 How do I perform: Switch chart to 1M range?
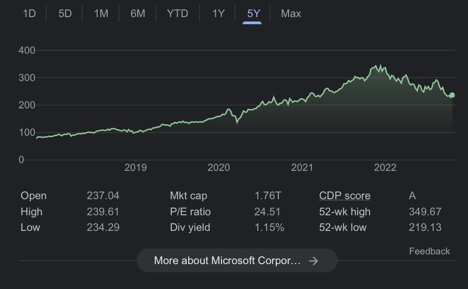point(101,14)
